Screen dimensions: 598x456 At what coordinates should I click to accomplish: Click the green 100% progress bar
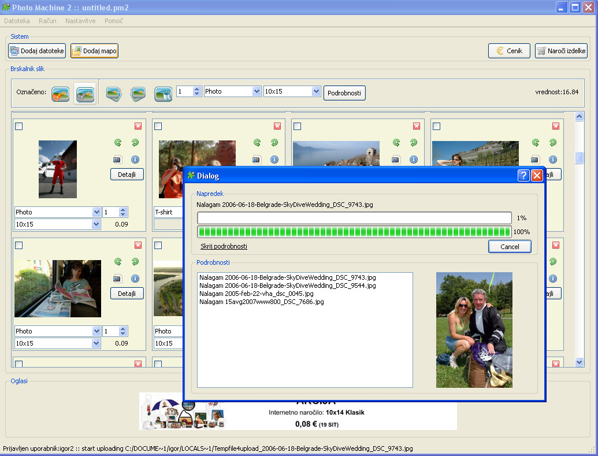tap(354, 232)
